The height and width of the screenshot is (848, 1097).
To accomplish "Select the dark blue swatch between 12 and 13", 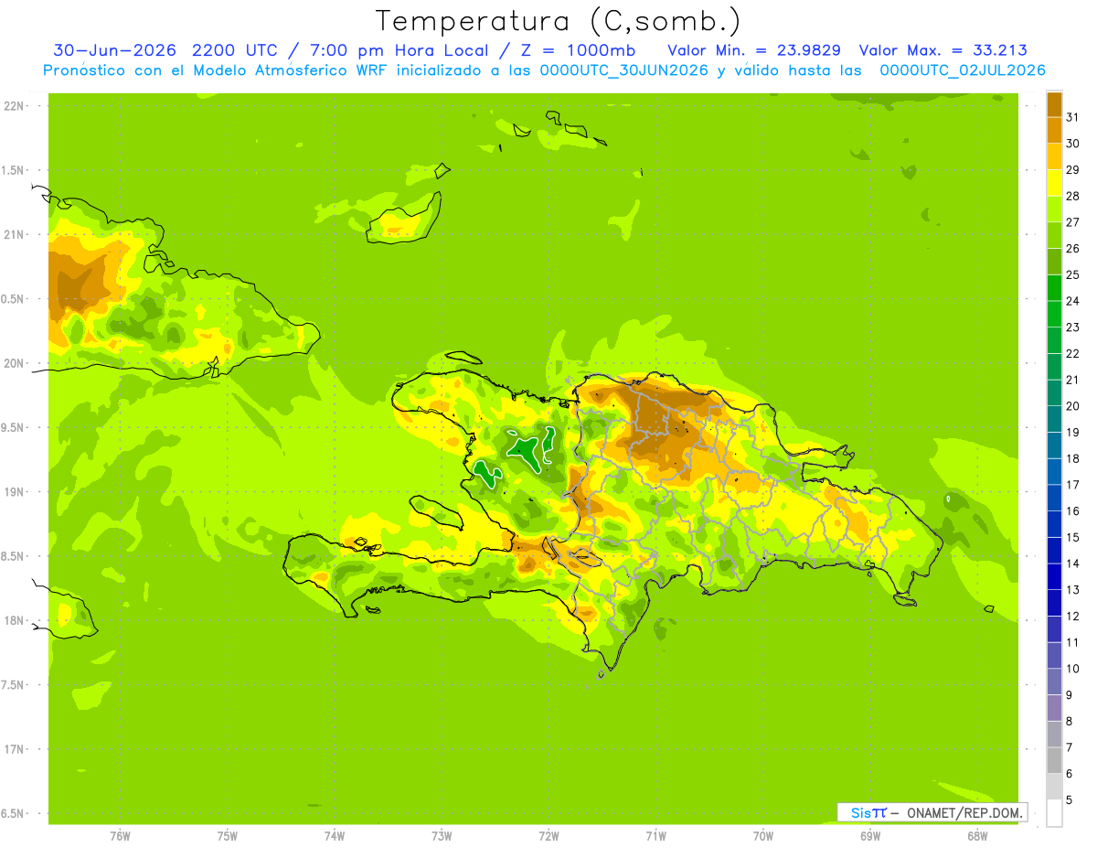I will [x=1054, y=603].
